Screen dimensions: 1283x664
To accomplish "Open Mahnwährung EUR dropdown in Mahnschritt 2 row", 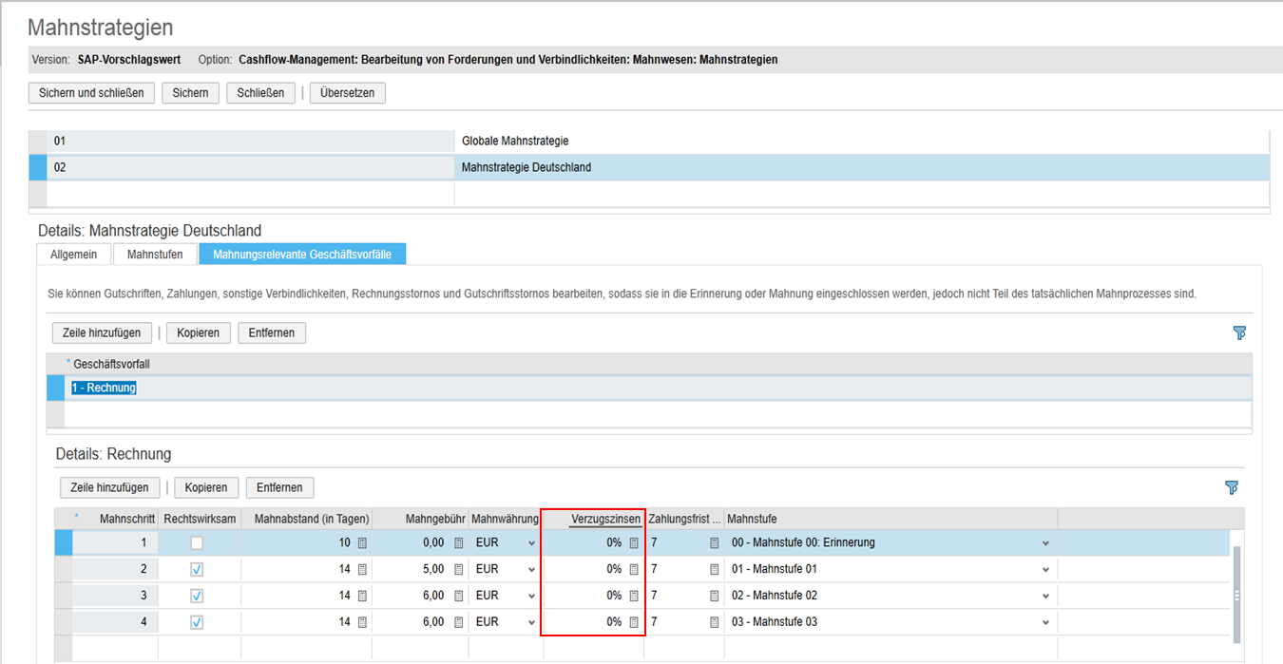I will [531, 570].
